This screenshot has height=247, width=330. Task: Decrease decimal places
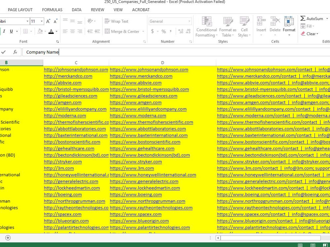tap(188, 31)
